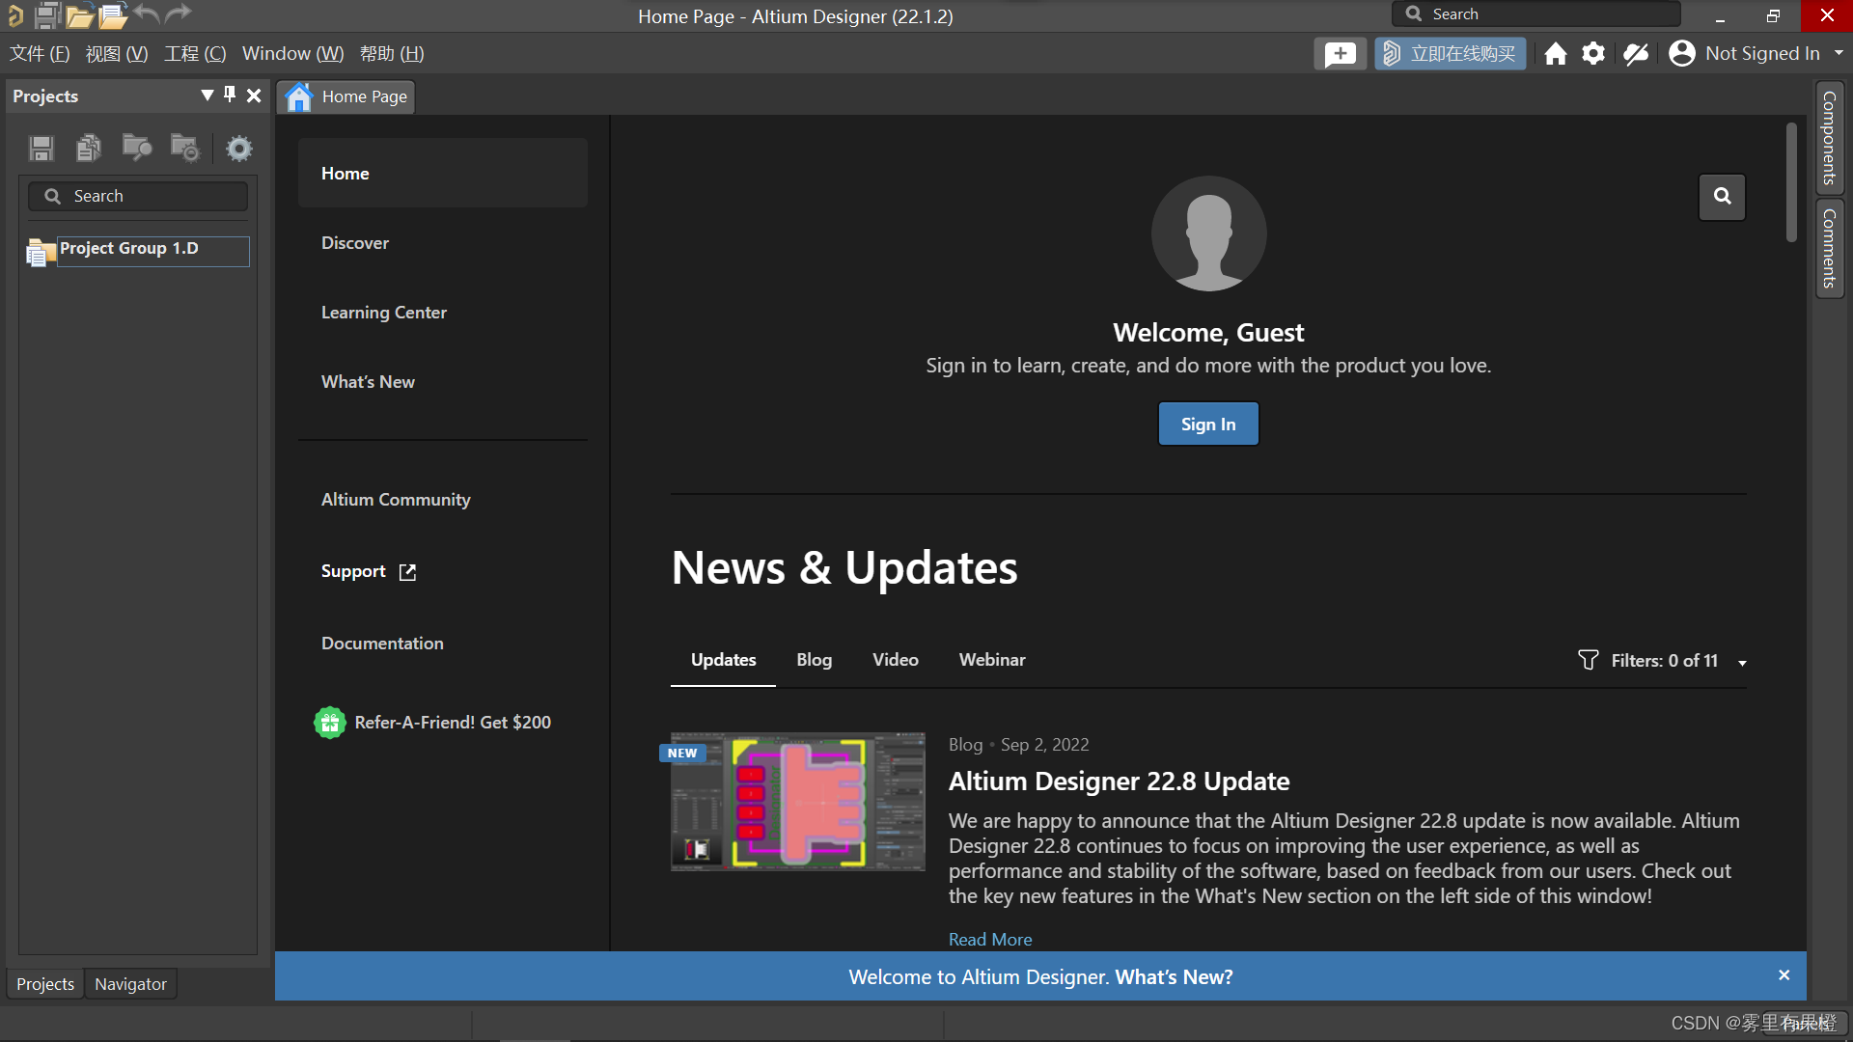The height and width of the screenshot is (1042, 1853).
Task: Open Read More link
Action: (x=990, y=940)
